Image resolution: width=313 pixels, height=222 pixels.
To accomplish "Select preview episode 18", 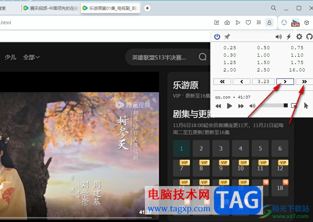I will click(x=280, y=188).
